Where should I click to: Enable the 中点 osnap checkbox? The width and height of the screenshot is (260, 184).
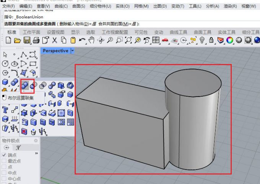(x=4, y=173)
